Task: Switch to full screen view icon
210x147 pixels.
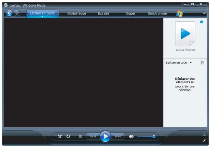Action: tap(204, 134)
